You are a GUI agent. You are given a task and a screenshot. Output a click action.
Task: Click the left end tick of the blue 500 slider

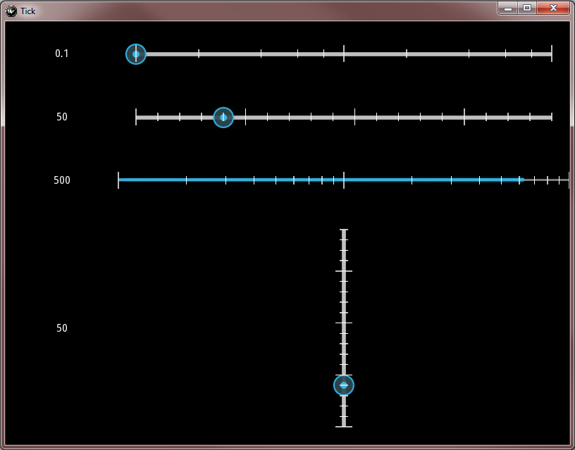(x=118, y=180)
